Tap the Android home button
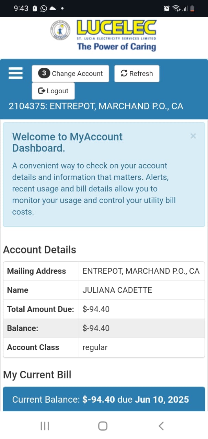 [x=103, y=426]
